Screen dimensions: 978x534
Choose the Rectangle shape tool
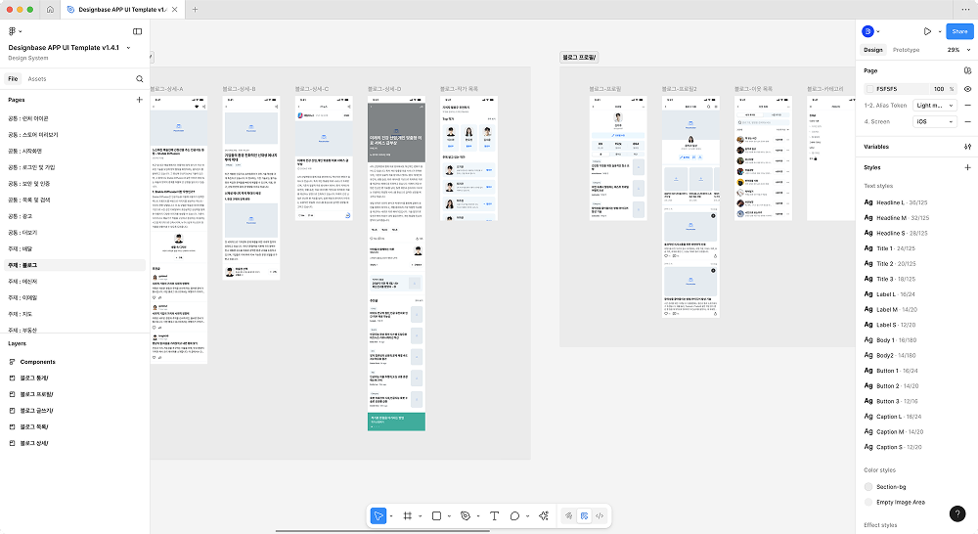[x=436, y=515]
